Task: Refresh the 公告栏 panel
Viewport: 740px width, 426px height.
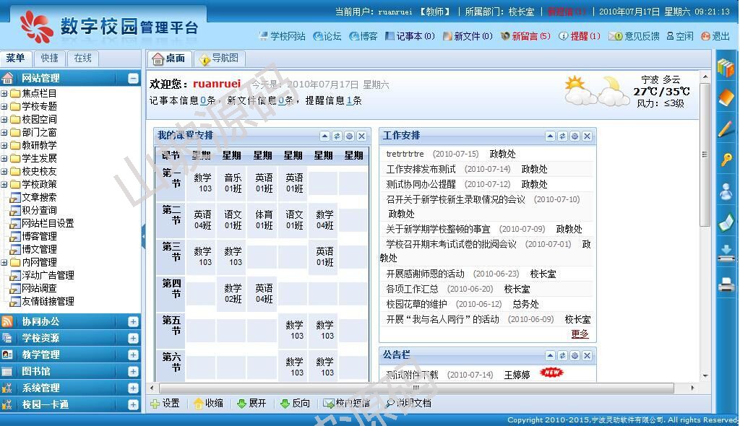Action: click(x=562, y=356)
